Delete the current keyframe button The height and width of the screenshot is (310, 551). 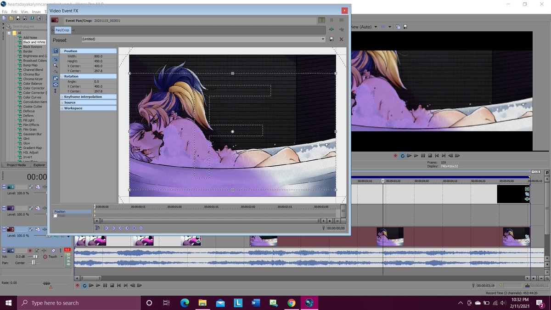[x=141, y=228]
